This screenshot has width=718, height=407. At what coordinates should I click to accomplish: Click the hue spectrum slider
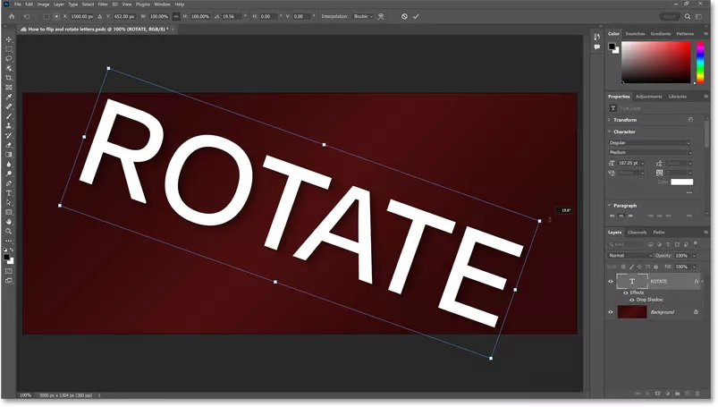[700, 63]
